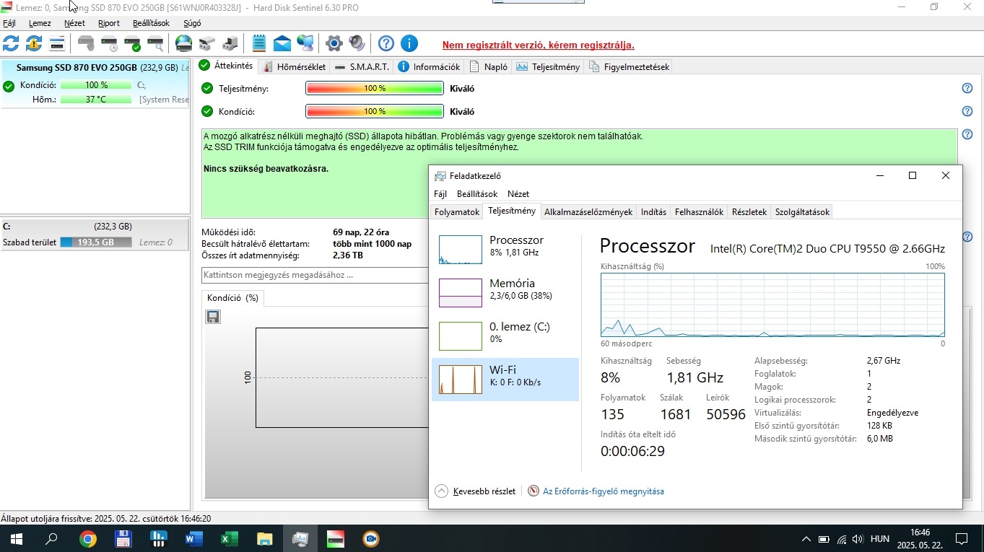Switch to the Információk tab
This screenshot has width=984, height=552.
(x=429, y=67)
